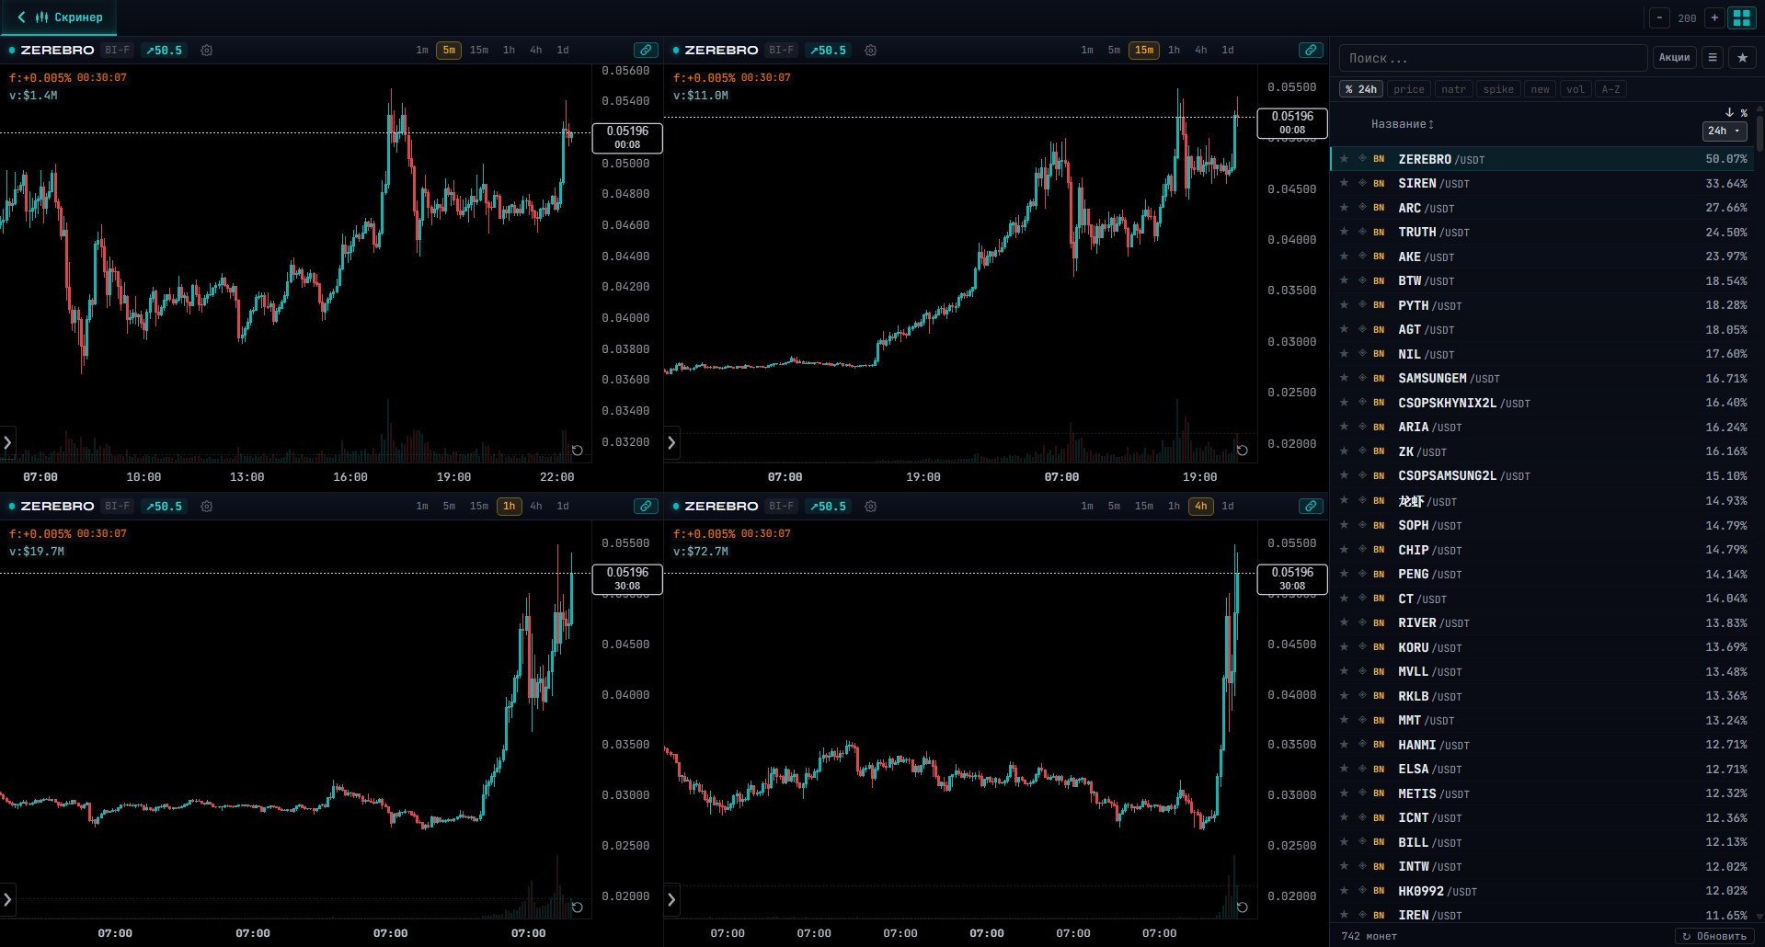
Task: Star the TRUTH/USDT row
Action: coord(1345,232)
